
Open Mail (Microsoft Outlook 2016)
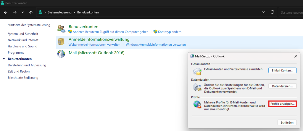pos(97,53)
